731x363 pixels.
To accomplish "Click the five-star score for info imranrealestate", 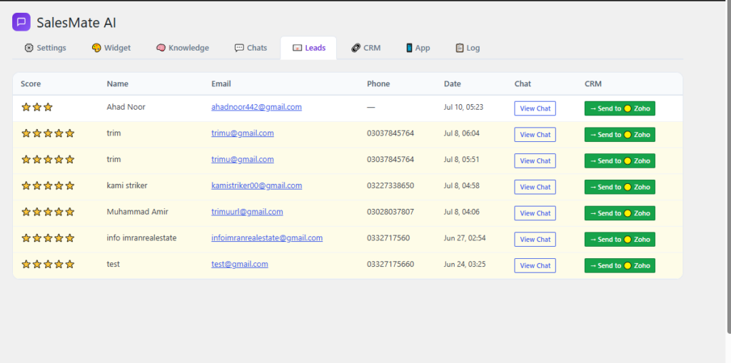I will pyautogui.click(x=48, y=237).
